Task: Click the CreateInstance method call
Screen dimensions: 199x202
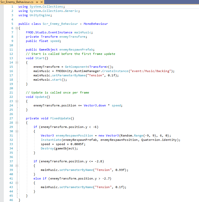Action: (x=114, y=71)
